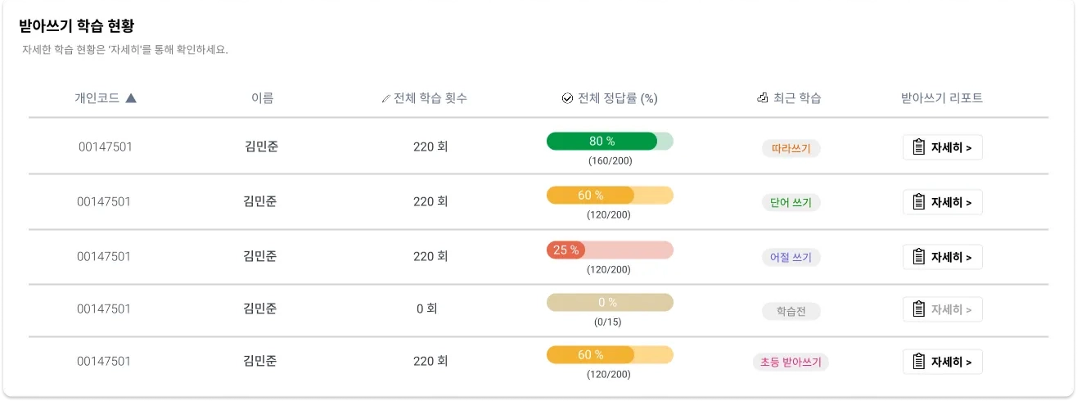Click the pencil icon beside 전체 학습 횟수
This screenshot has height=401, width=1077.
(386, 99)
